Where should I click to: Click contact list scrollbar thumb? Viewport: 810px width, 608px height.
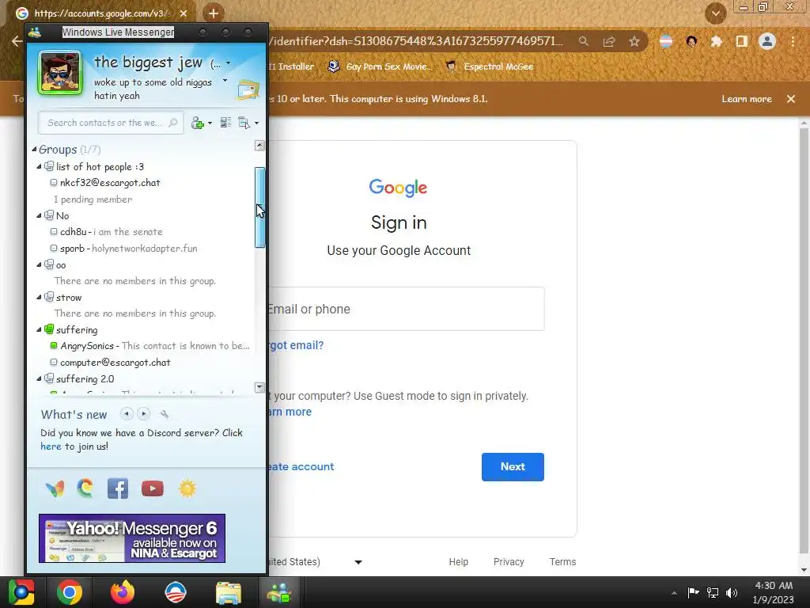coord(259,207)
